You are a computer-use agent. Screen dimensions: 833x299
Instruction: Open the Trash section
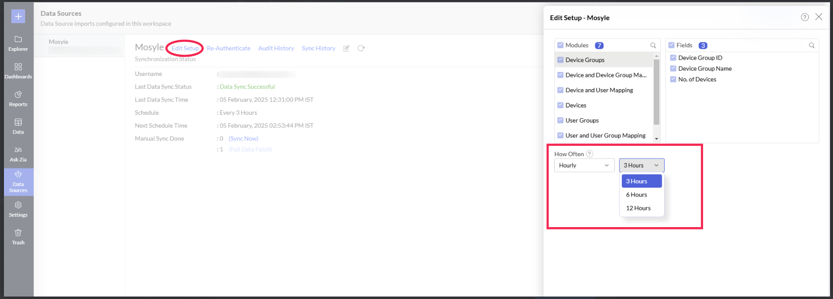[x=18, y=236]
